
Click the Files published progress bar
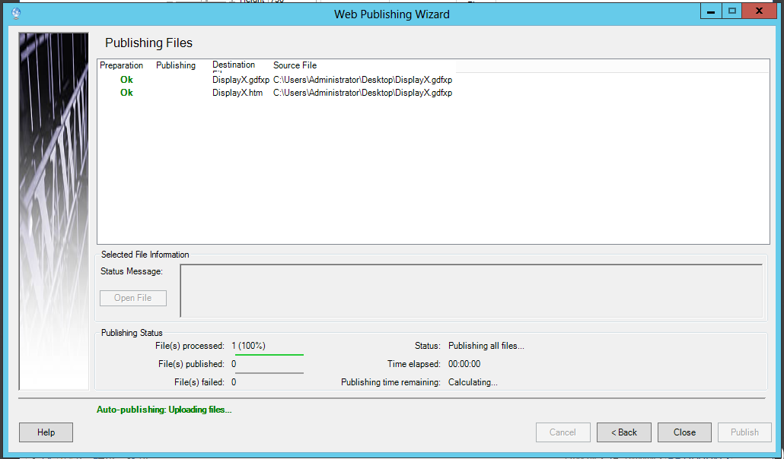pos(269,372)
